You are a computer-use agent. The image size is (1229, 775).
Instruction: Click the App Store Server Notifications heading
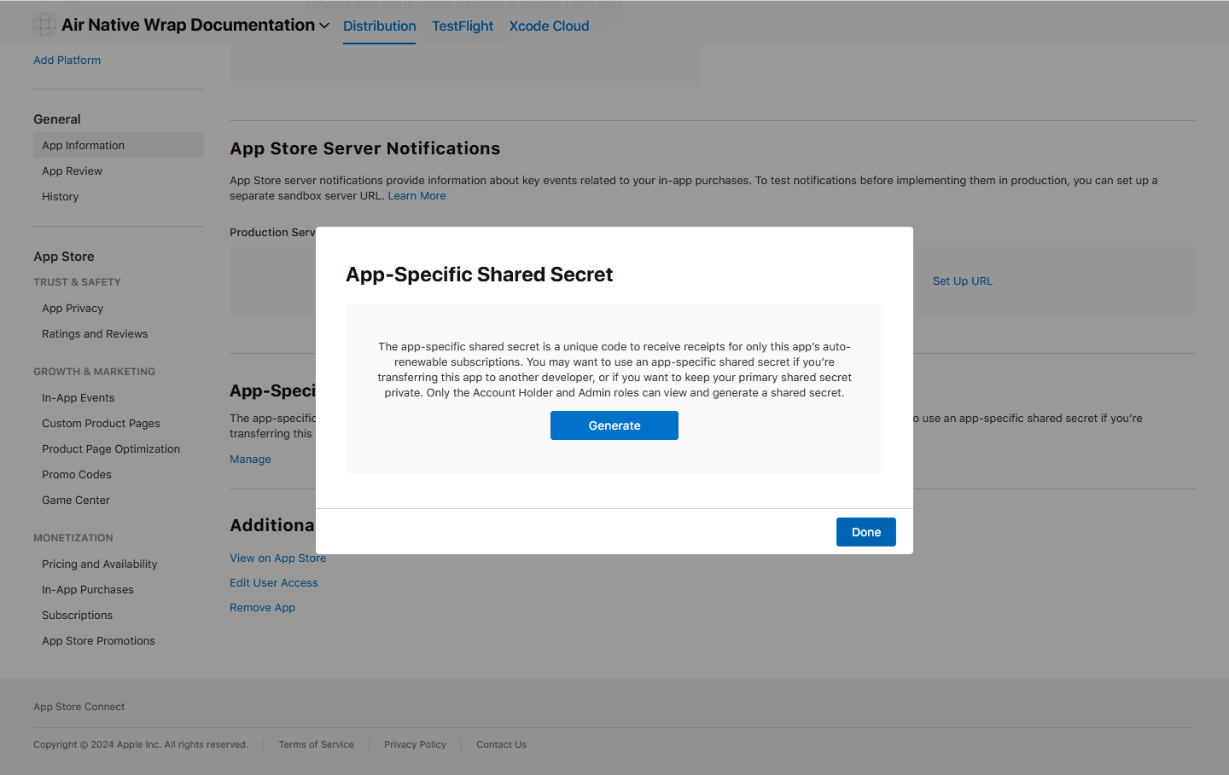click(364, 148)
